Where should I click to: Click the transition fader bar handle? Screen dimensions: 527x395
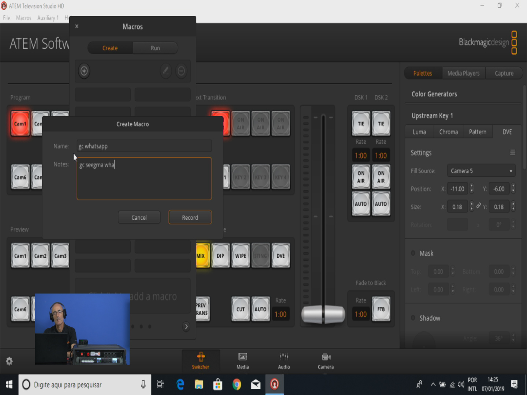(323, 314)
